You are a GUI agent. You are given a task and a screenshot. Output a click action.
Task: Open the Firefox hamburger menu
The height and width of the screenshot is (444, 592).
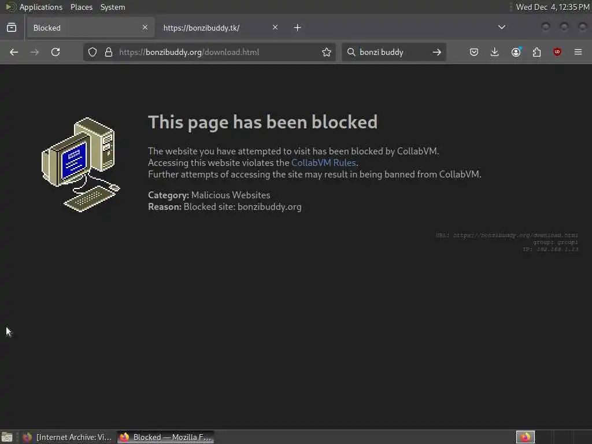point(578,52)
